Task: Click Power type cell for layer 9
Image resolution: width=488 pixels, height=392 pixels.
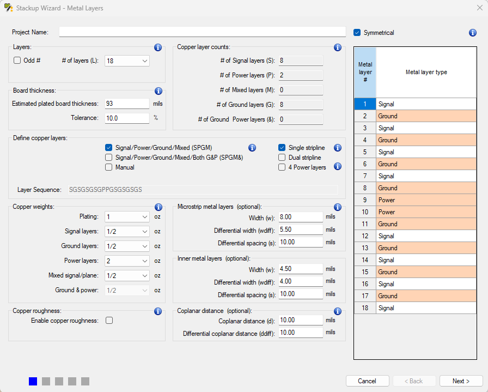Action: point(426,200)
